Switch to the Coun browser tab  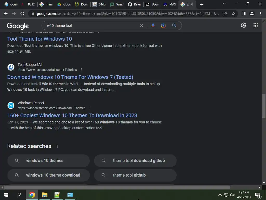11,4
